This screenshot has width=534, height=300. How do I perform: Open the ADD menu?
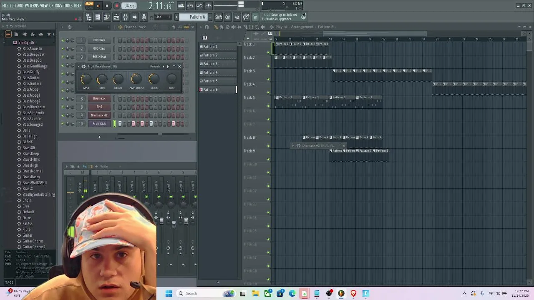click(x=20, y=5)
